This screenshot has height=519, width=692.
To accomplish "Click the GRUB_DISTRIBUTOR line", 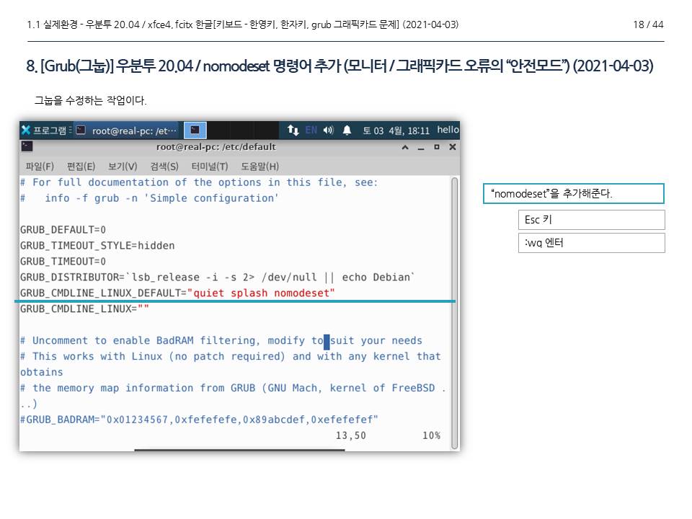I will (217, 277).
